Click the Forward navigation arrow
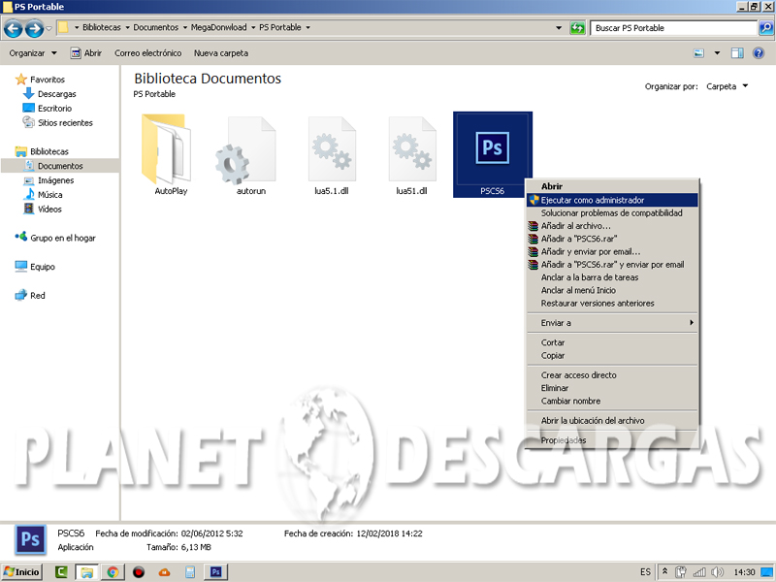 (34, 28)
